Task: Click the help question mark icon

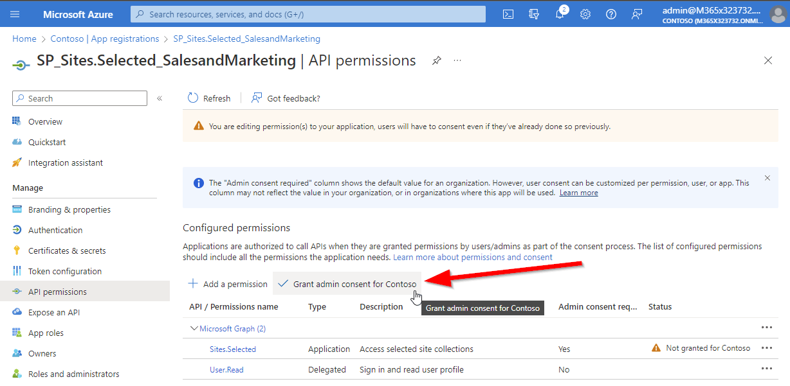Action: [x=611, y=14]
